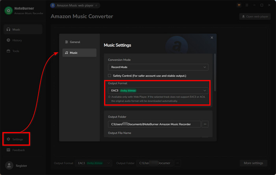276x175 pixels.
Task: Click the Open web player button
Action: (255, 17)
